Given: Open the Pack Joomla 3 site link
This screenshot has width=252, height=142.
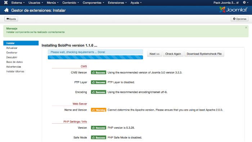Looking at the screenshot, I should pos(226,3).
